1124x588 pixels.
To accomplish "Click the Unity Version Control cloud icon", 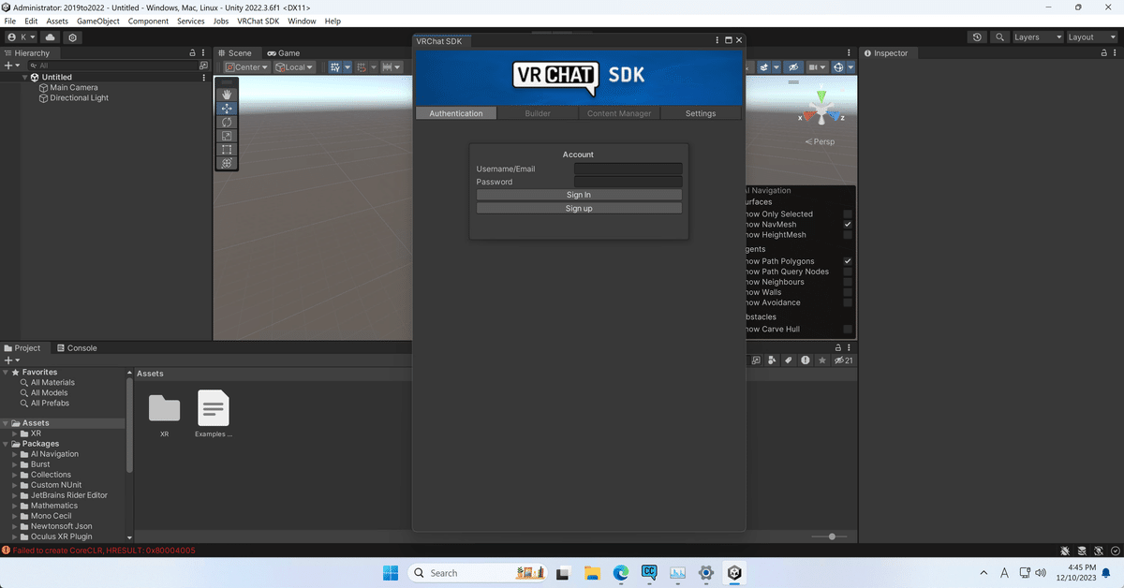I will [50, 37].
